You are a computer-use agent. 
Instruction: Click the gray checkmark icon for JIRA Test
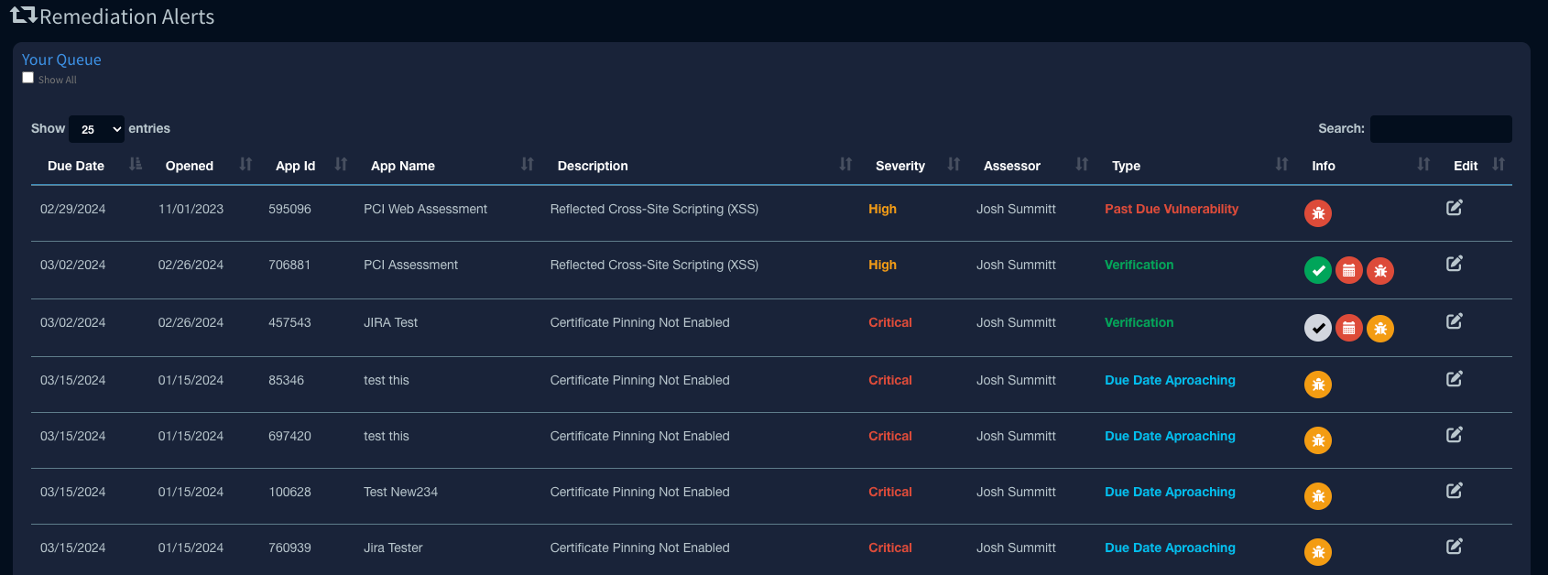tap(1317, 328)
